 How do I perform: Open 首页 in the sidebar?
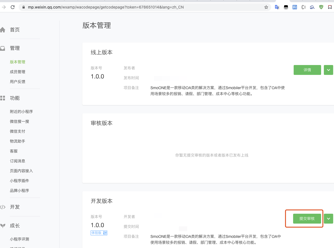(x=15, y=30)
